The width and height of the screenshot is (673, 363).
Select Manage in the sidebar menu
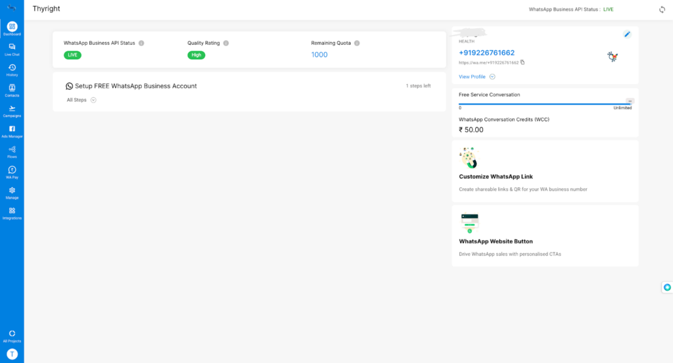click(x=12, y=192)
